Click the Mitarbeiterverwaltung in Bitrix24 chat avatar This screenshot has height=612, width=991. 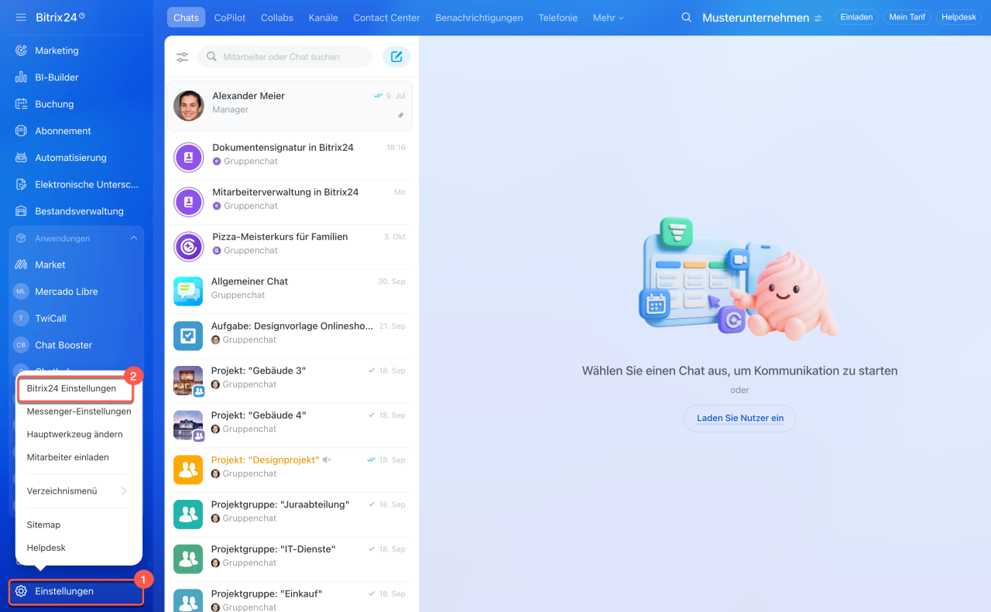click(x=188, y=202)
